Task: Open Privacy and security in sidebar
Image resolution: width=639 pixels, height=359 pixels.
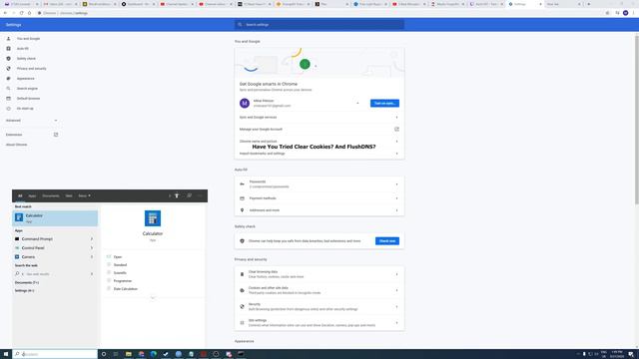Action: 31,69
